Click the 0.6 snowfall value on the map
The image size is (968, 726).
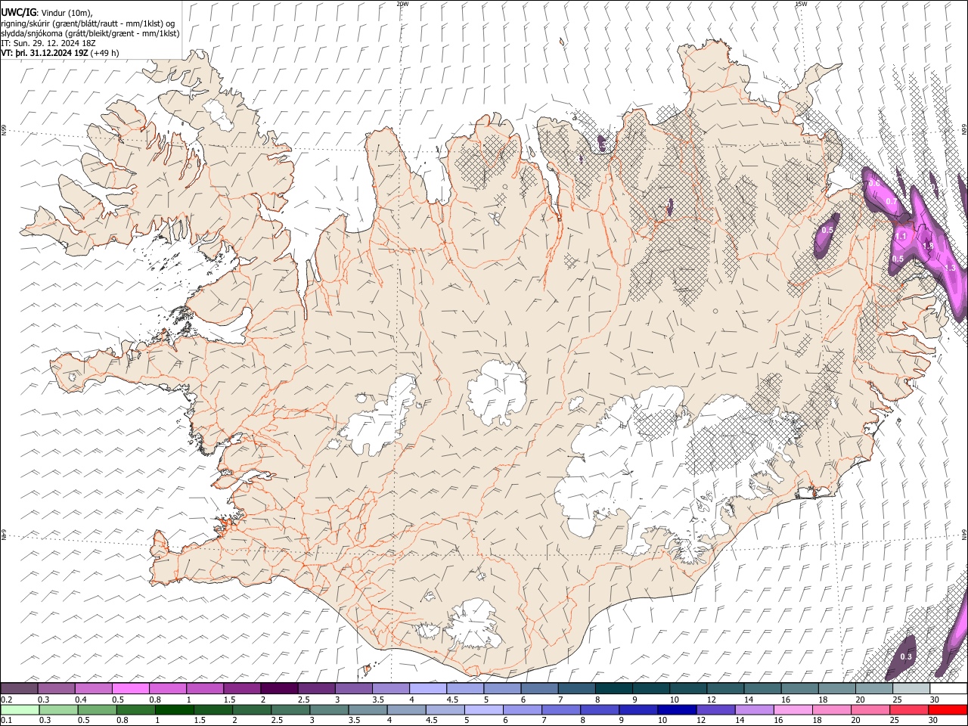tap(873, 183)
